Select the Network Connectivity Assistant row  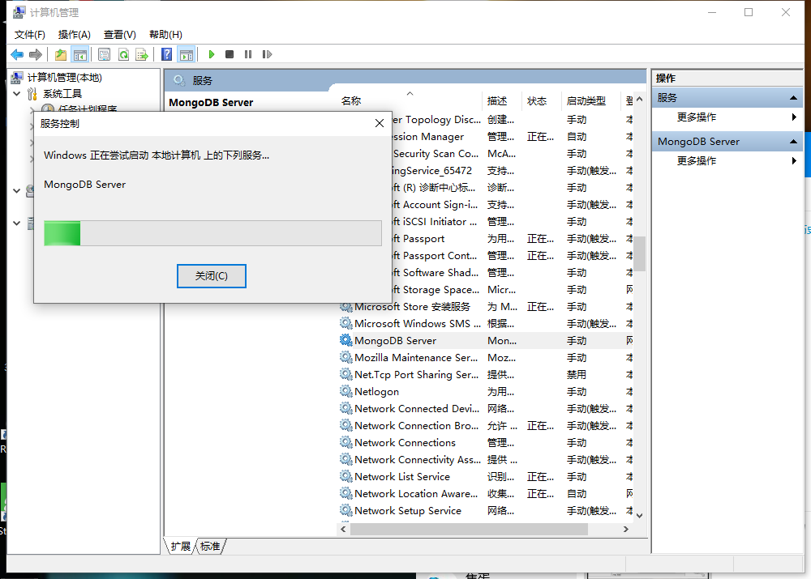click(x=485, y=459)
